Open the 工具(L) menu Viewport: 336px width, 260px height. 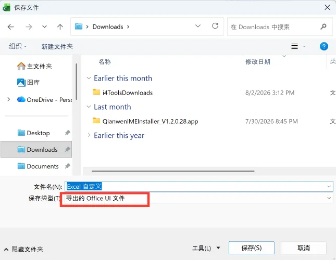point(206,248)
